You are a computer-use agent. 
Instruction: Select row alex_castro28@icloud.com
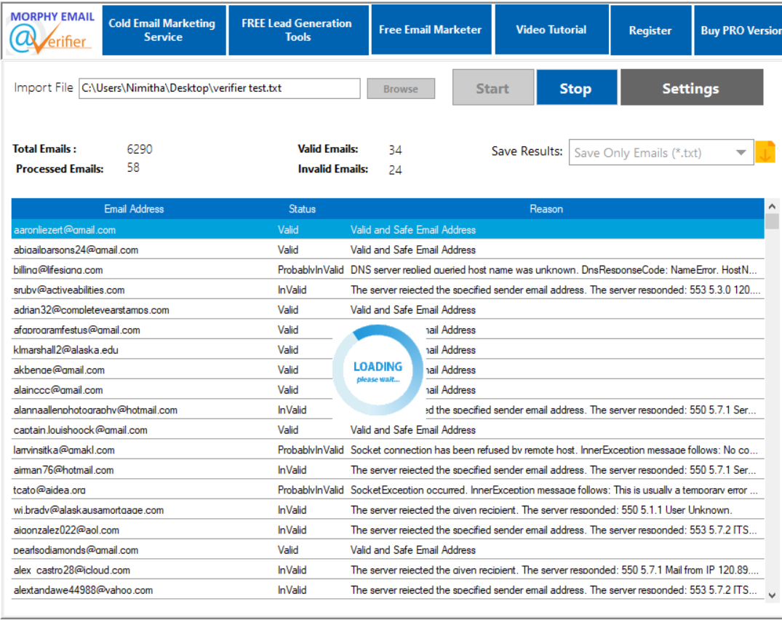388,569
